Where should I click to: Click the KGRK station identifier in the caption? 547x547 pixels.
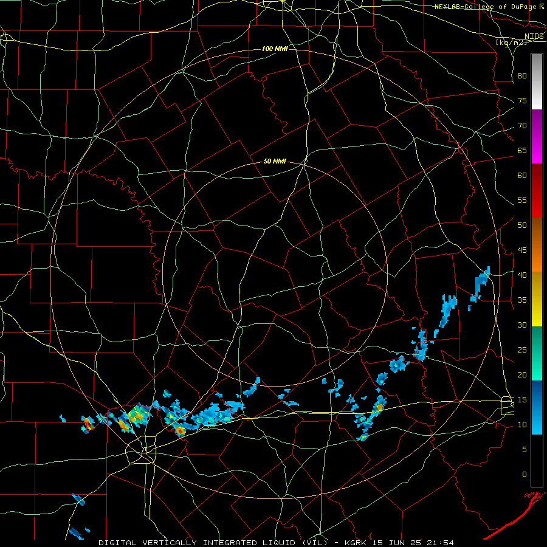(357, 543)
